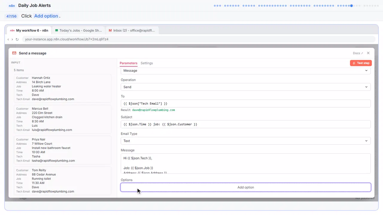Open the Message resource dropdown
Image resolution: width=383 pixels, height=215 pixels.
click(x=246, y=71)
